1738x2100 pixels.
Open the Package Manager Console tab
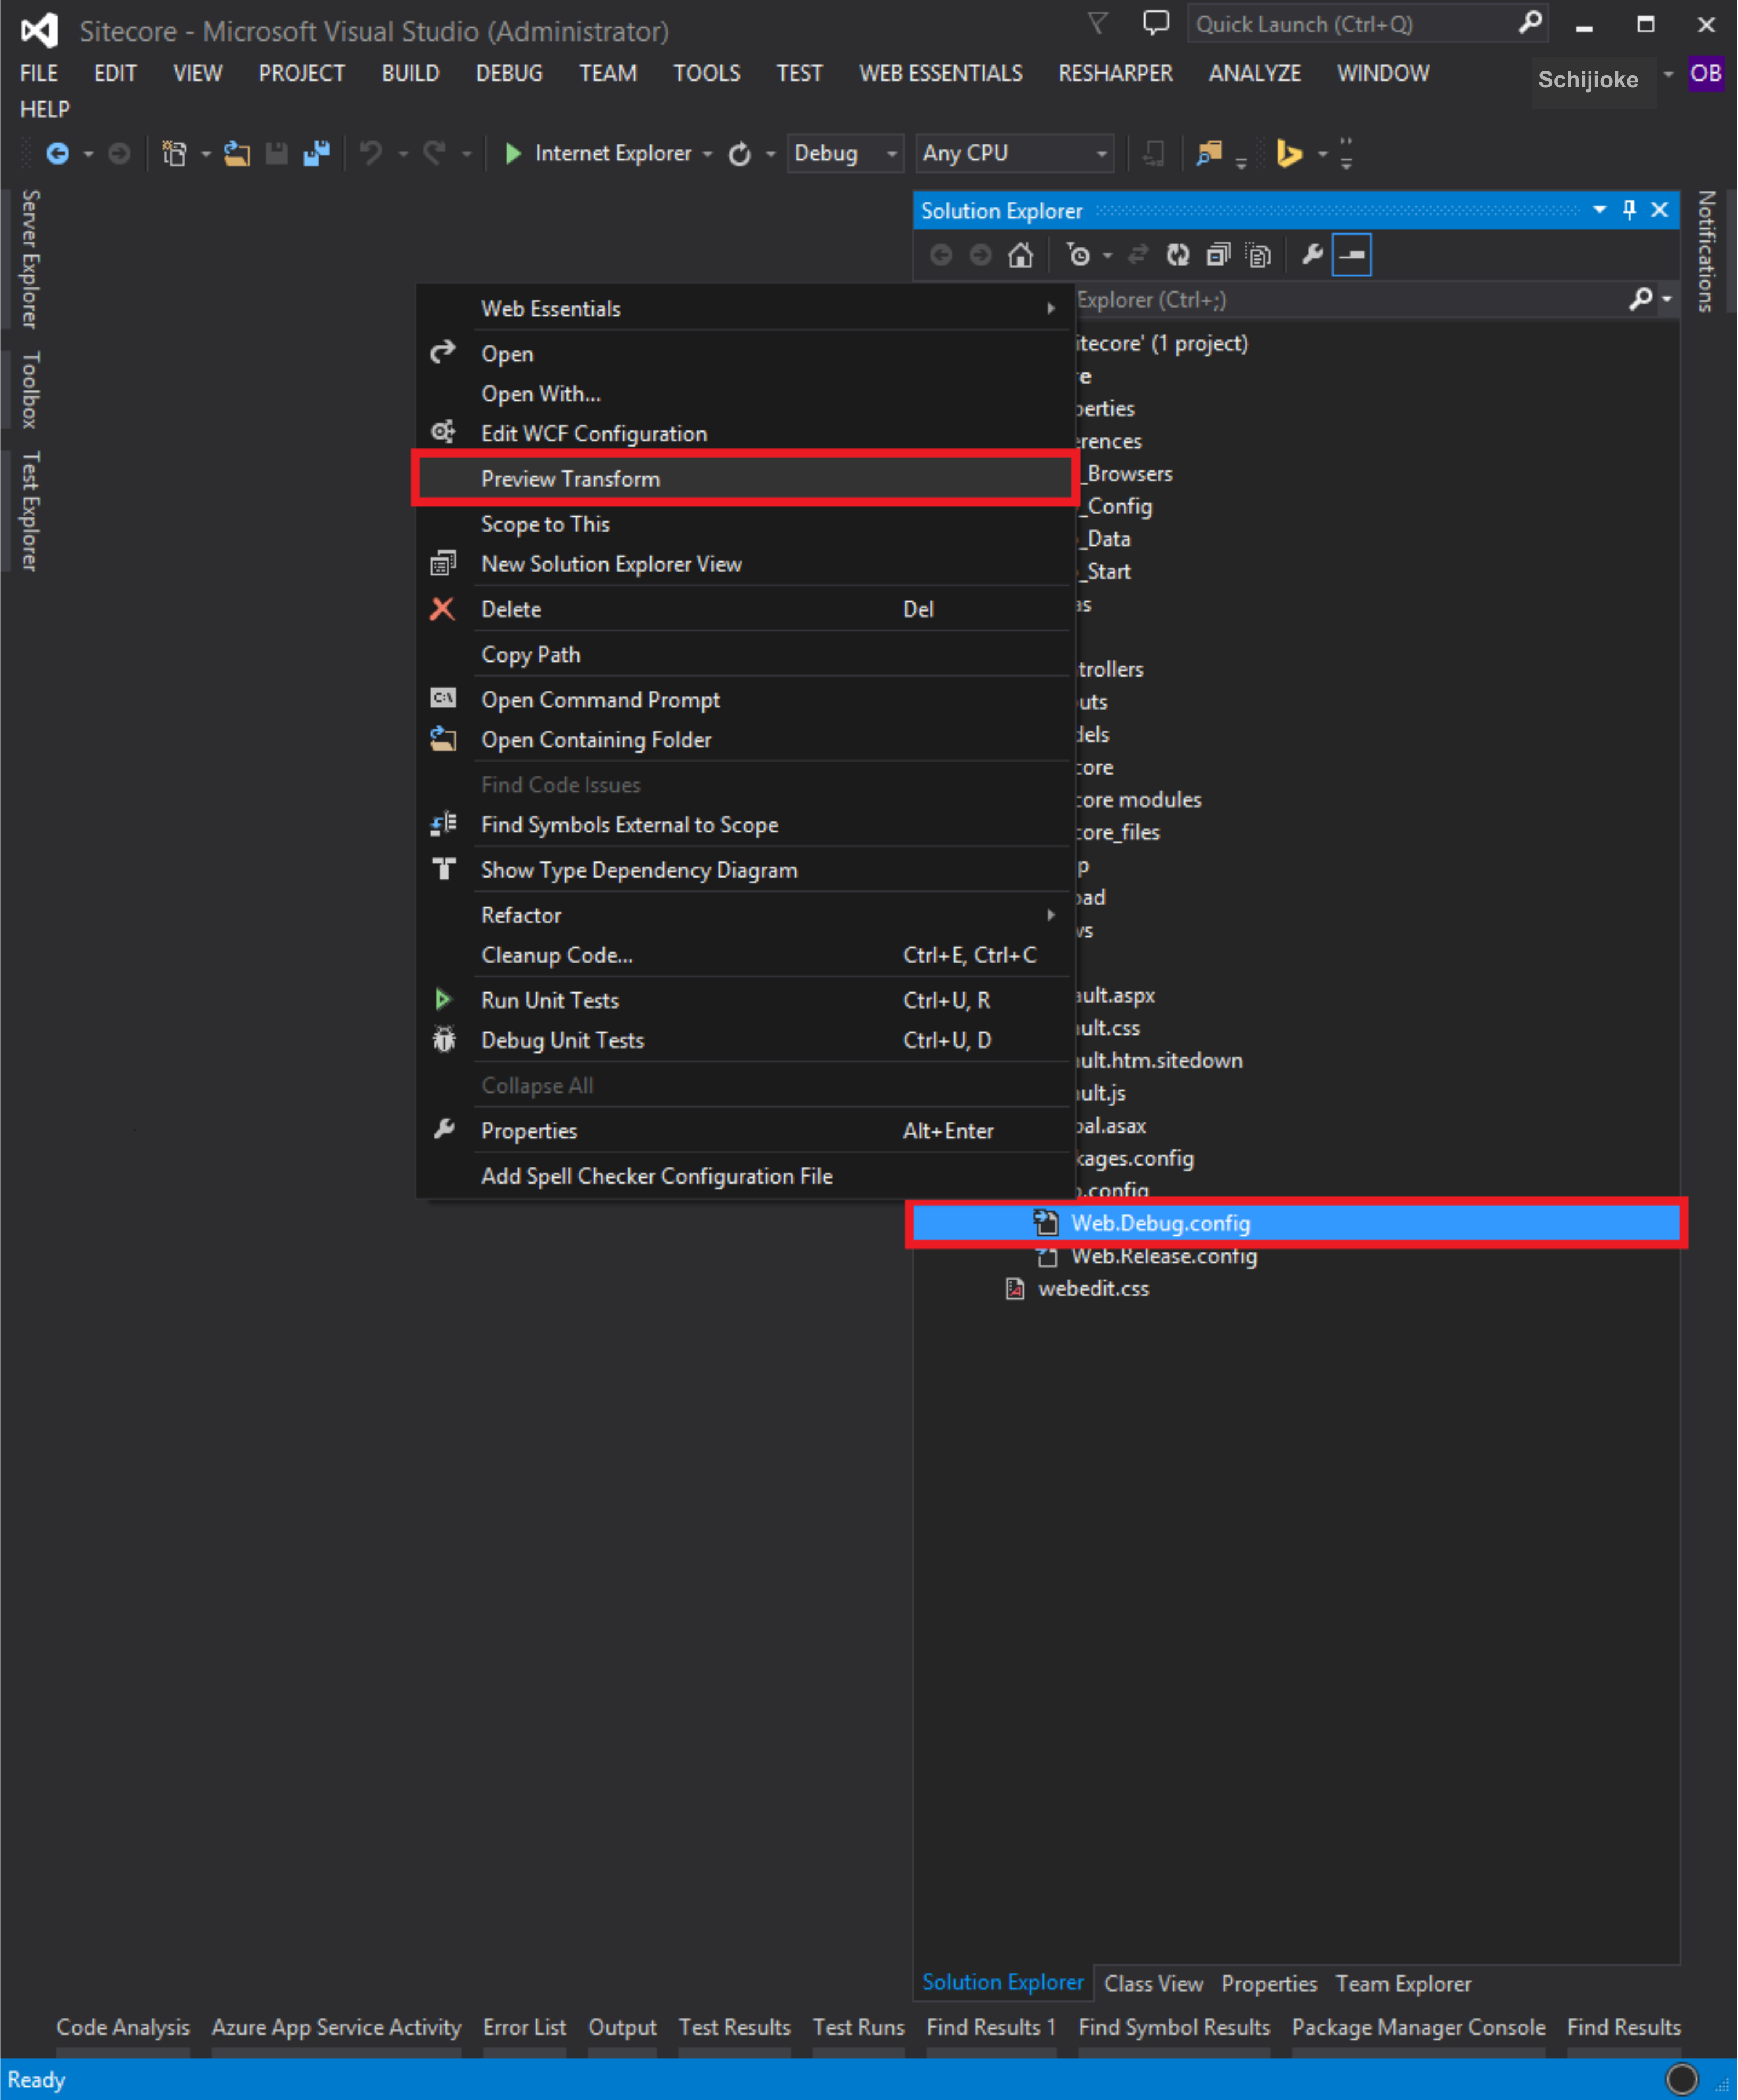1418,2027
